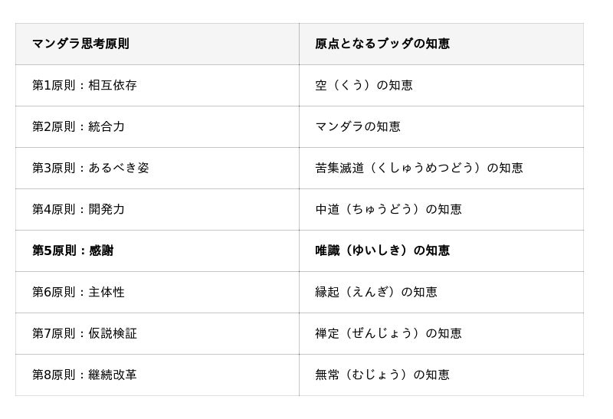Click the 中道（ちゅうどう）の知恵 cell
The image size is (613, 419).
(x=388, y=209)
